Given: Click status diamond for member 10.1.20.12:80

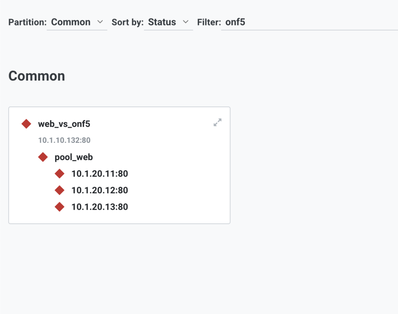Looking at the screenshot, I should point(60,190).
